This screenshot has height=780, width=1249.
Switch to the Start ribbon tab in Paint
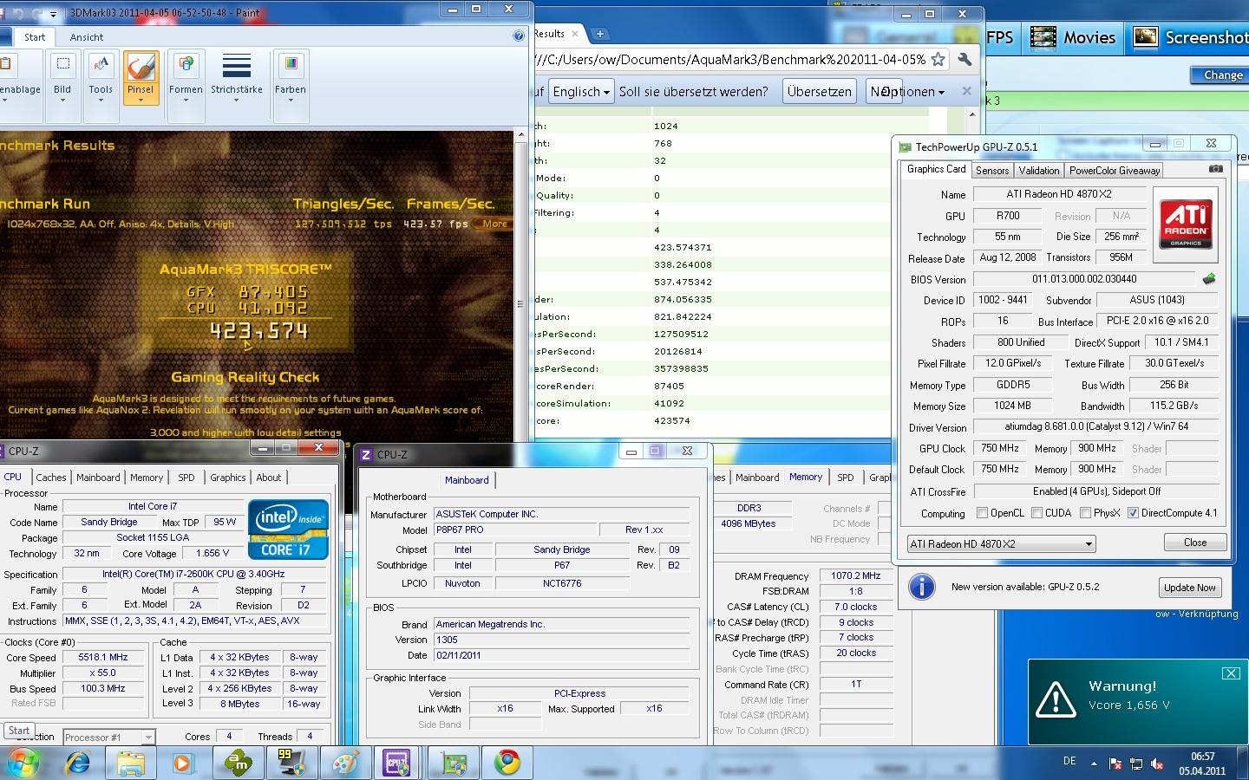[x=35, y=37]
